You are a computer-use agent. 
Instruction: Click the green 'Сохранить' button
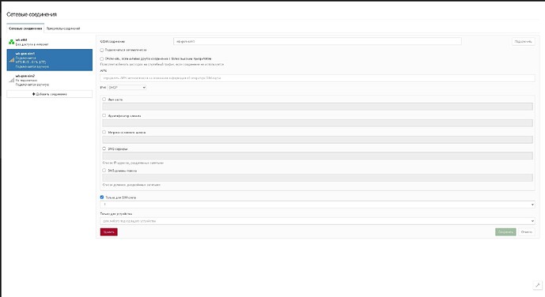pyautogui.click(x=505, y=231)
